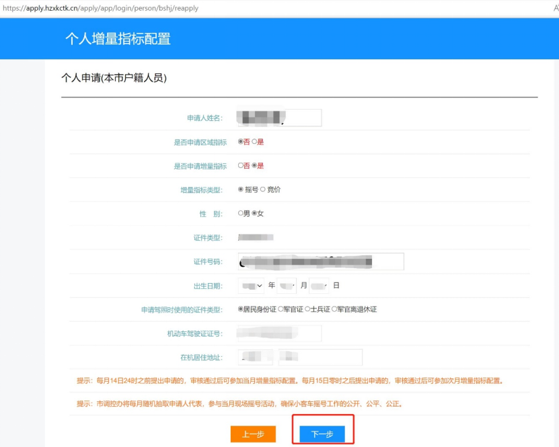559x447 pixels.
Task: Choose 士兵证 radio option
Action: pos(307,309)
